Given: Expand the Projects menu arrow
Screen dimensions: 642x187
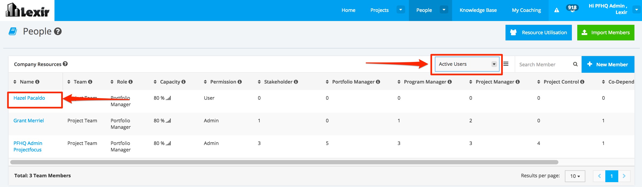Looking at the screenshot, I should click(x=401, y=10).
